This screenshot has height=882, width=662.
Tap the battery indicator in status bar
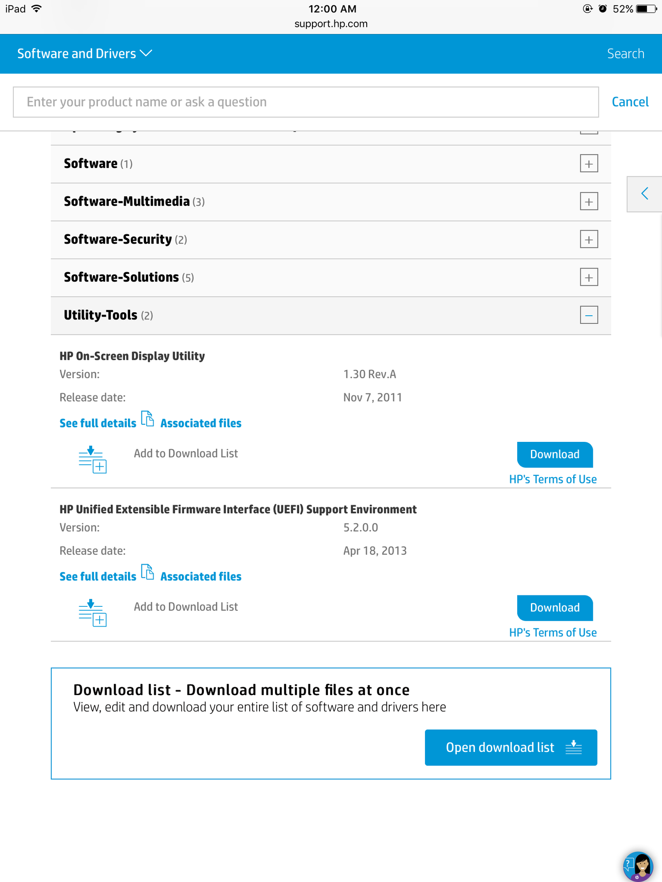646,9
